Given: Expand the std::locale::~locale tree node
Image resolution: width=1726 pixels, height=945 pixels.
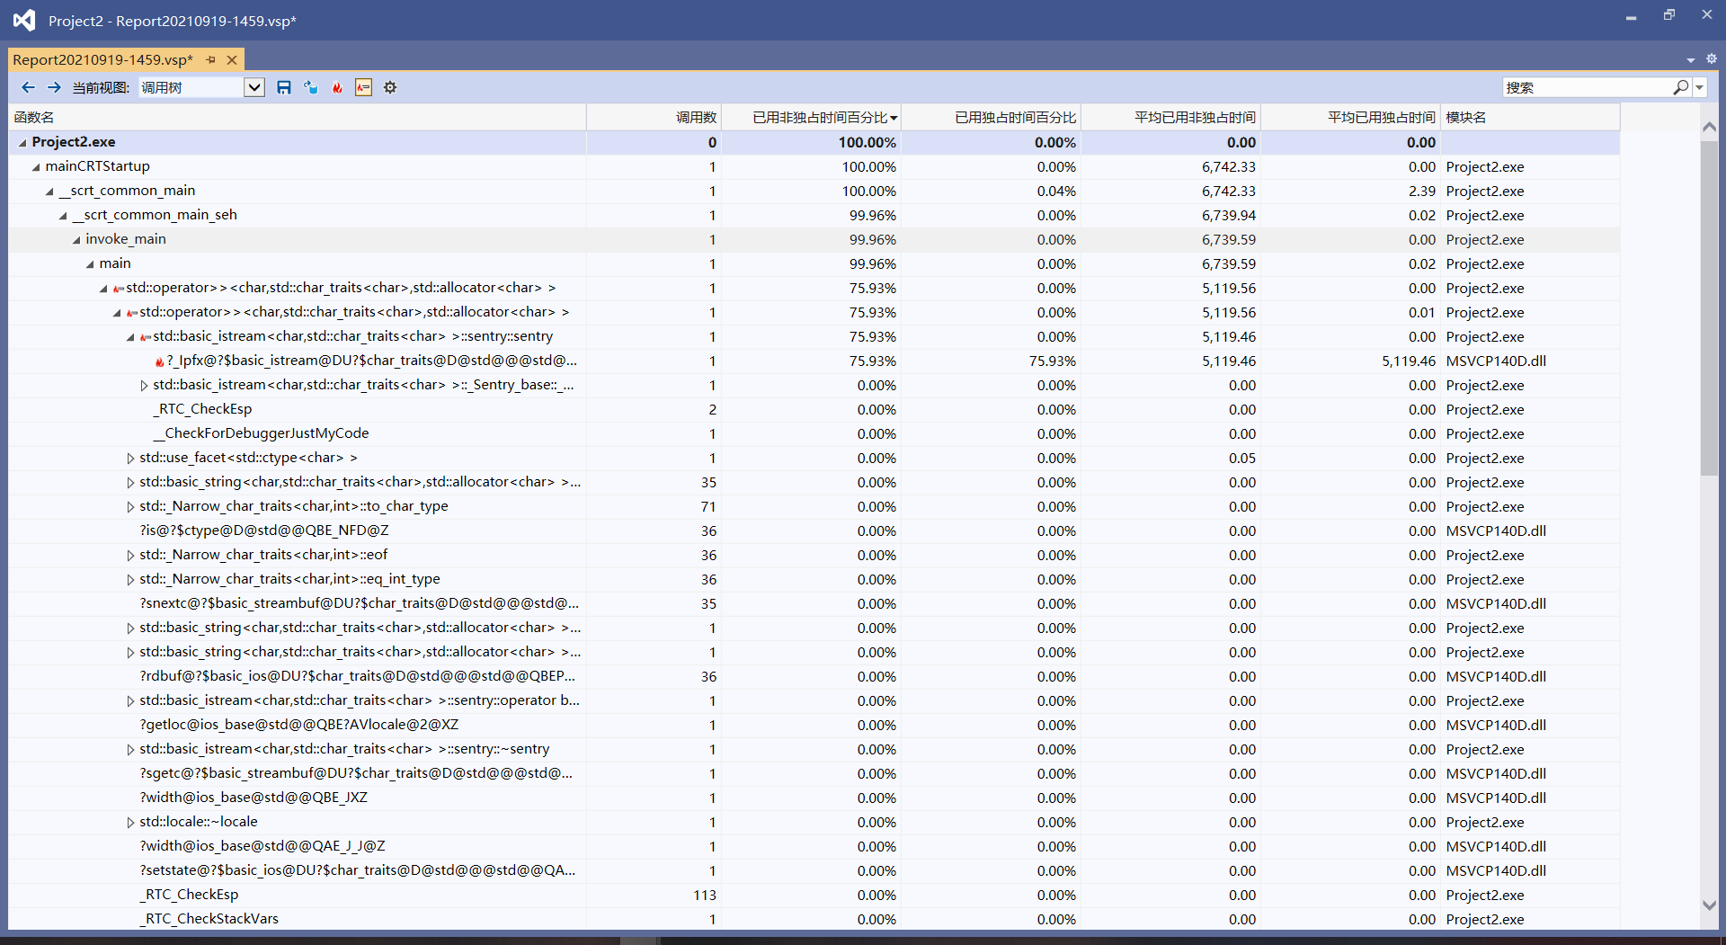Looking at the screenshot, I should point(131,823).
